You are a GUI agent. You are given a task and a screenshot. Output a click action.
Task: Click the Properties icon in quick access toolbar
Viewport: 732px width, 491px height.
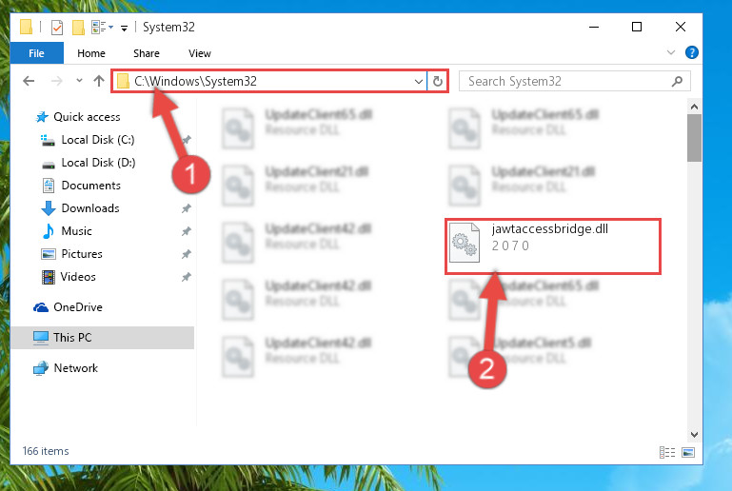pos(57,28)
